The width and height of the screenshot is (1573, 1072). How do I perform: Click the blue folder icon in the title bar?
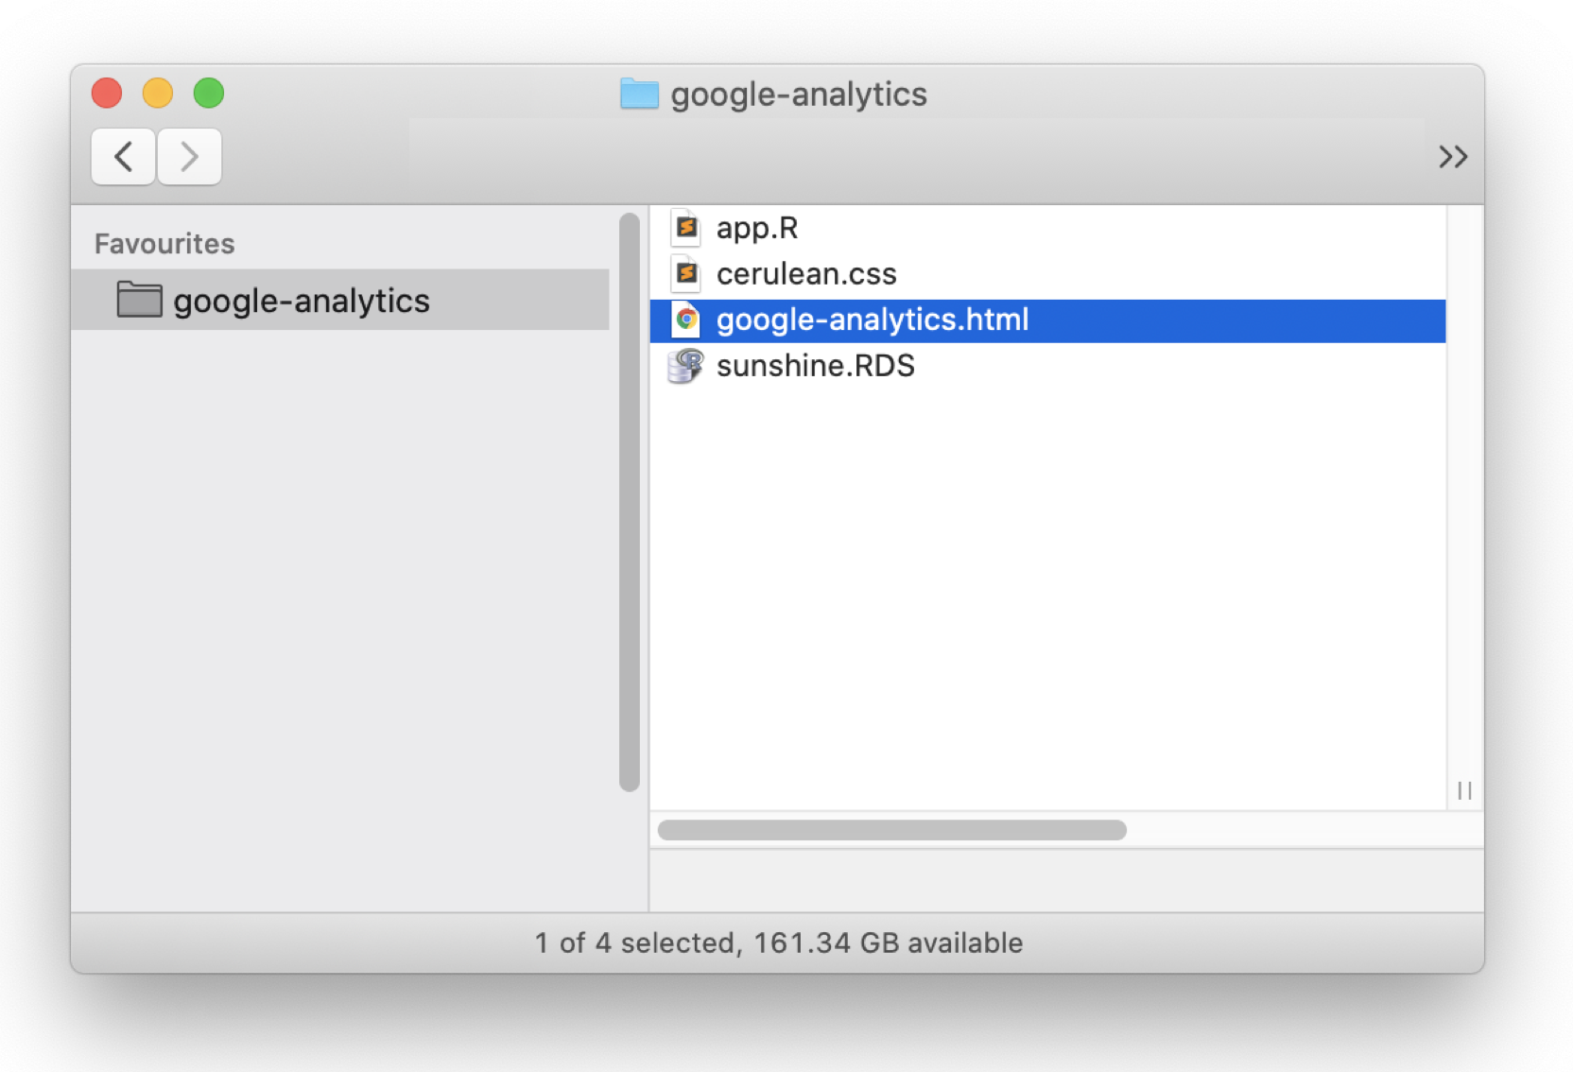[638, 94]
